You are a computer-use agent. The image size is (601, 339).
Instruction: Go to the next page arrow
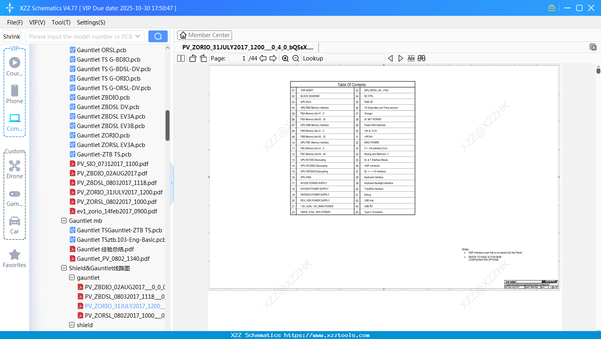[x=273, y=58]
